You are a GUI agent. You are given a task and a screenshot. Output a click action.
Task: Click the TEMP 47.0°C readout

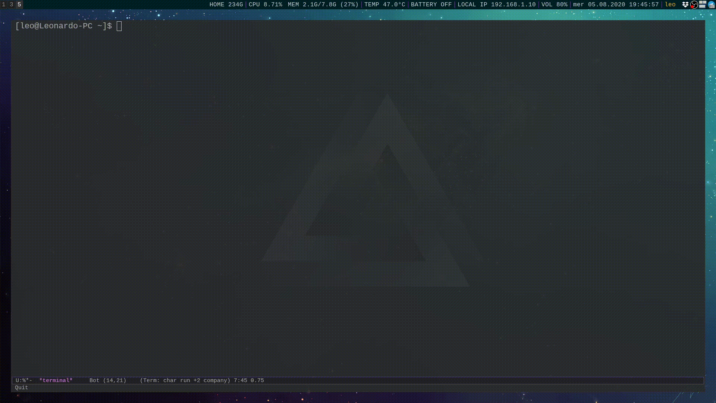click(x=384, y=4)
